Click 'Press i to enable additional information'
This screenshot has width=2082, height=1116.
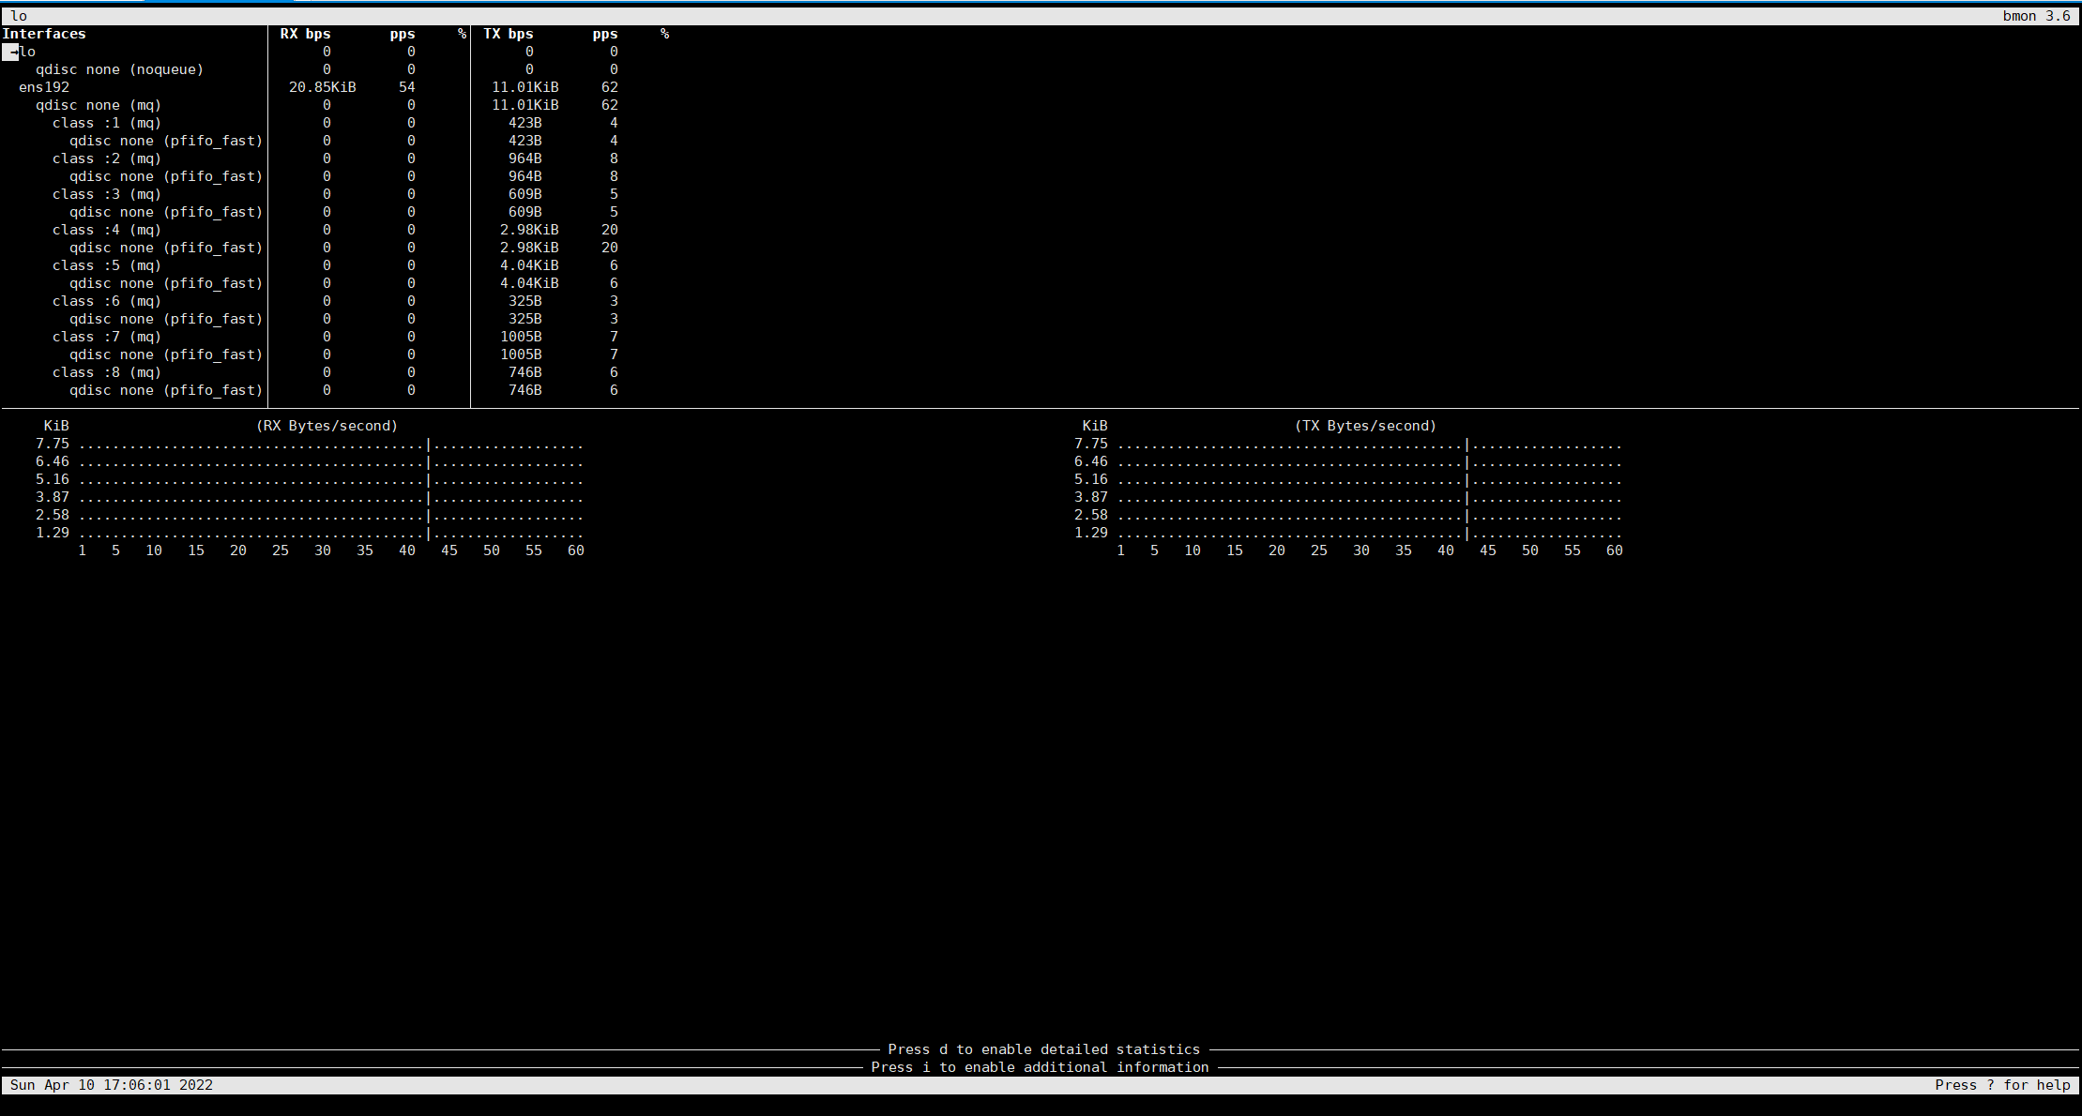click(1040, 1067)
